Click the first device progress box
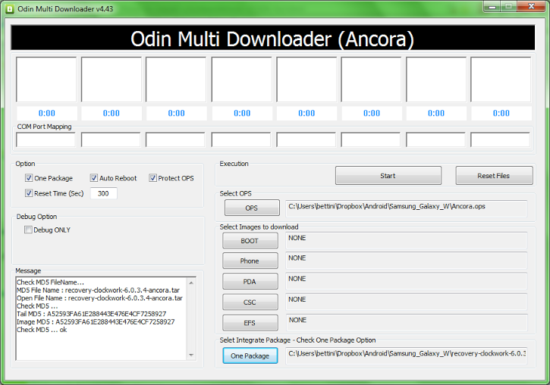 pyautogui.click(x=46, y=80)
